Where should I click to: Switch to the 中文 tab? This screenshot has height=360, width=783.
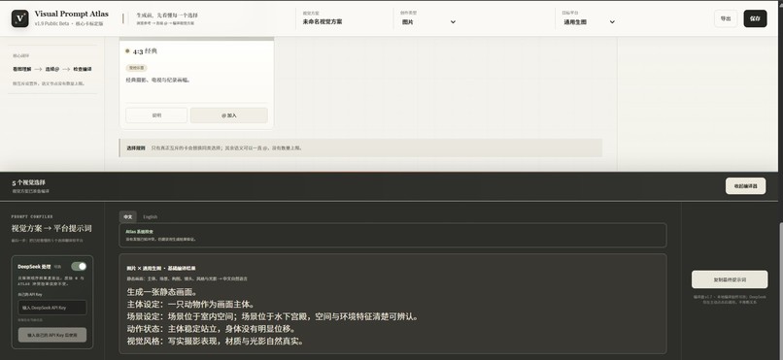click(128, 216)
